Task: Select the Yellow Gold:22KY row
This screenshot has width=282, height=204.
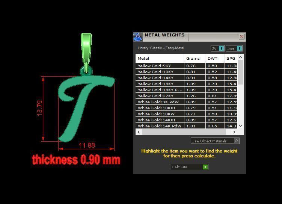Action: 187,96
